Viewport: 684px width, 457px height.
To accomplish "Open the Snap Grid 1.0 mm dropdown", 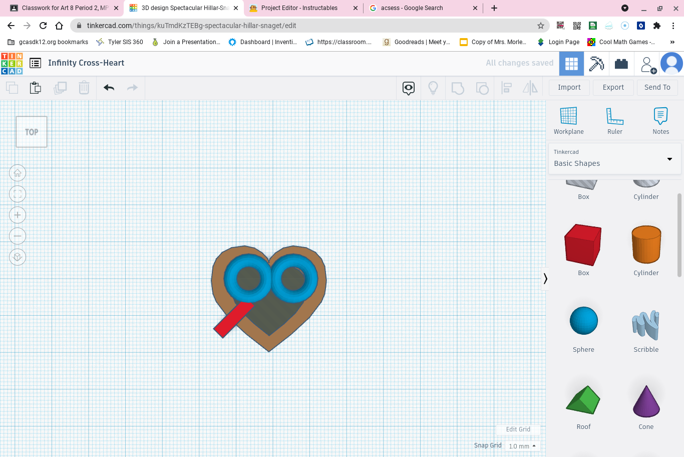I will [523, 446].
